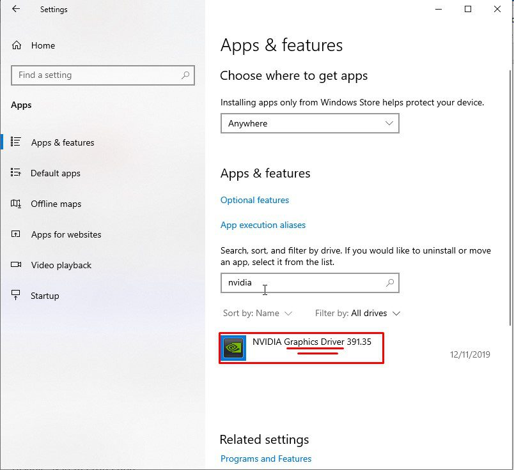514x470 pixels.
Task: Open the Home page icon
Action: pos(17,45)
